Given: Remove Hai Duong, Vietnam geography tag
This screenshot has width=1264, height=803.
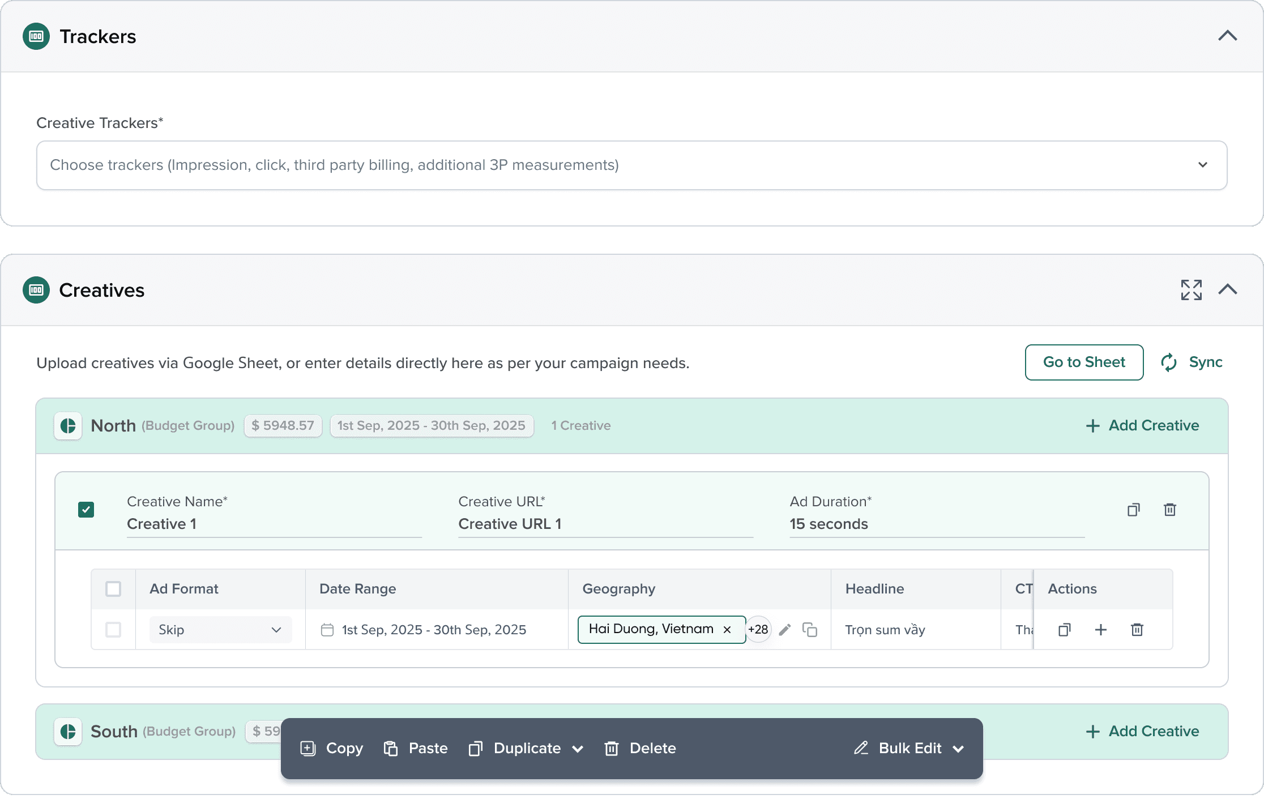Looking at the screenshot, I should 727,630.
